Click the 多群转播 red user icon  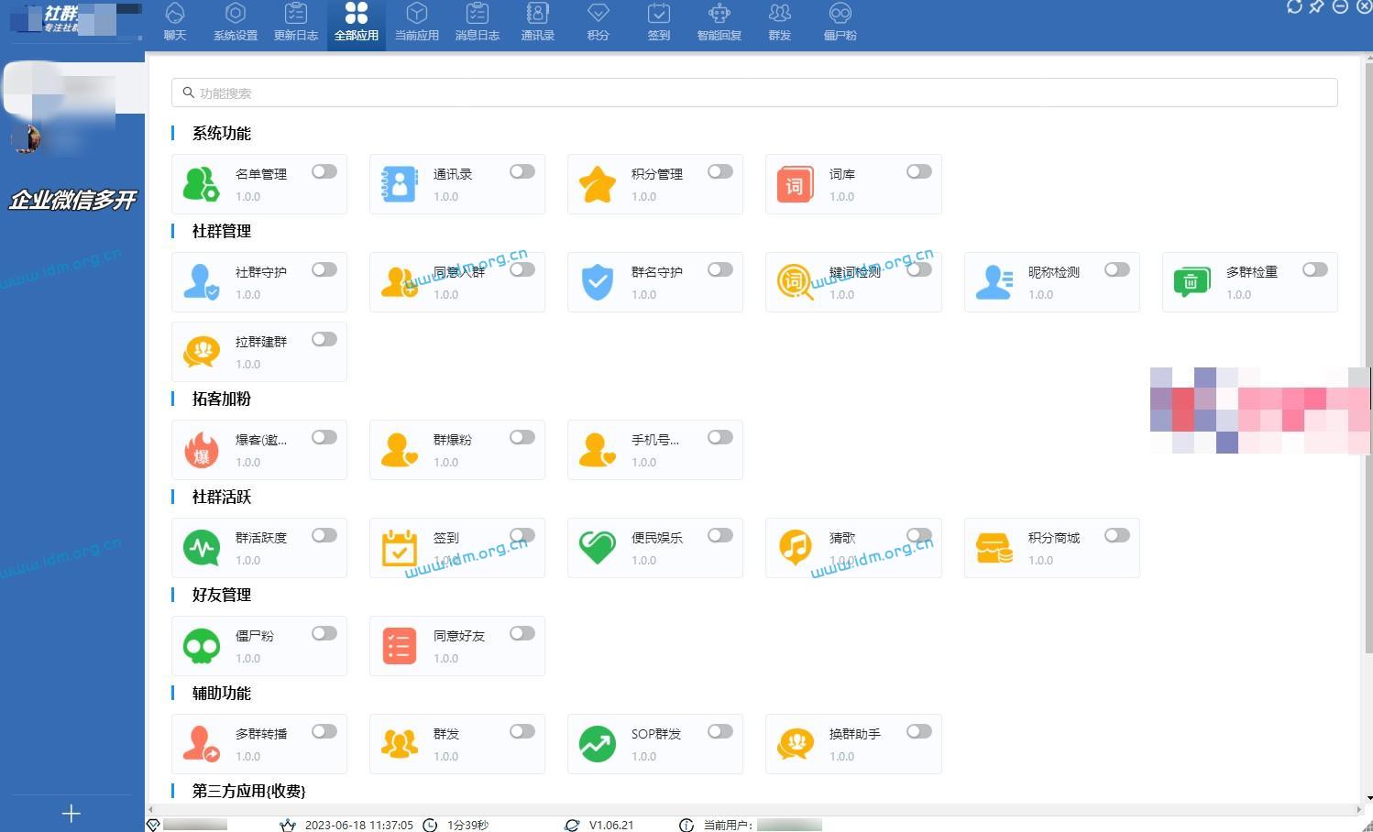[201, 744]
